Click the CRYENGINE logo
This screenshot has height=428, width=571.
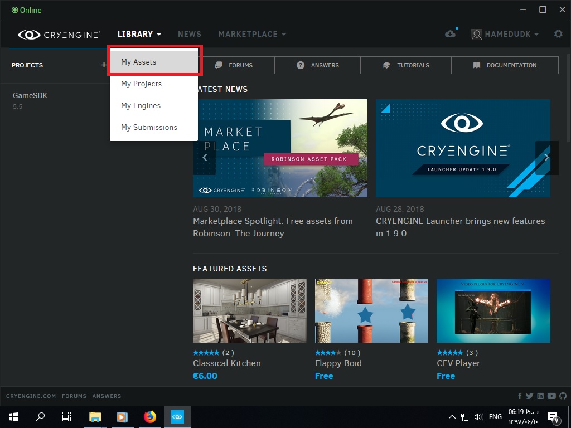coord(59,35)
